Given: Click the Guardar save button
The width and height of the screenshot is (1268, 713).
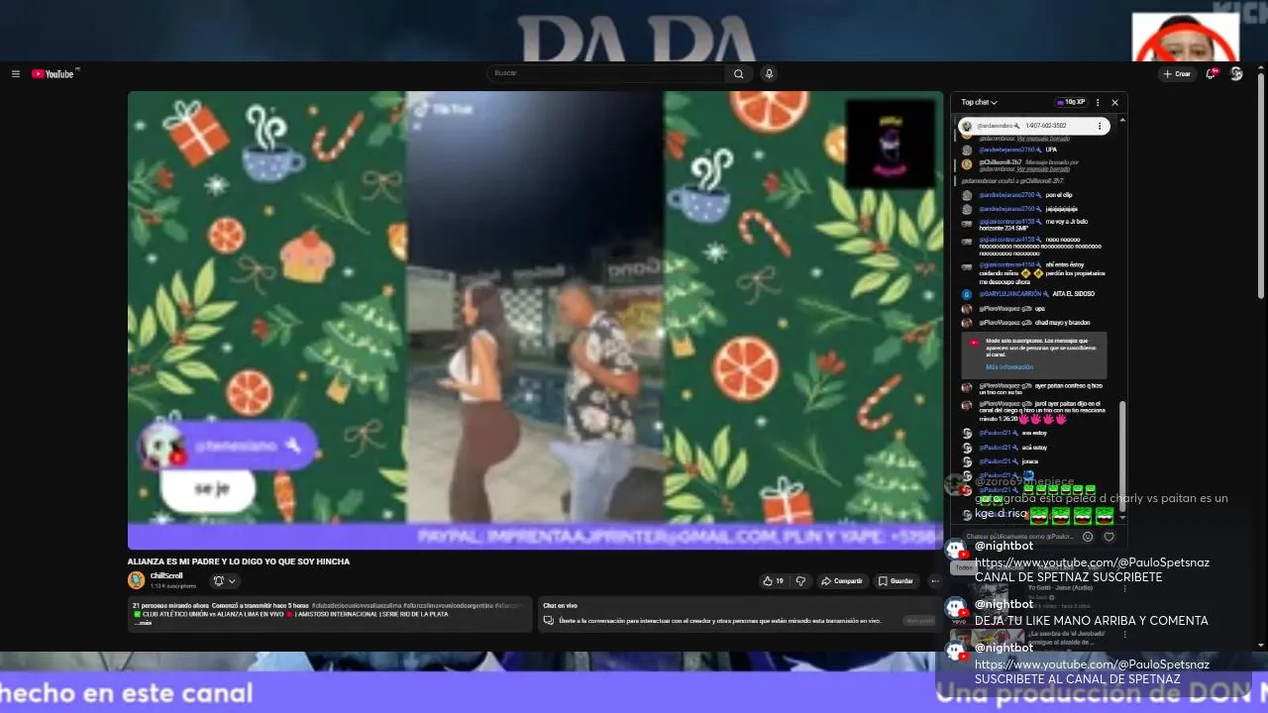Looking at the screenshot, I should click(896, 581).
